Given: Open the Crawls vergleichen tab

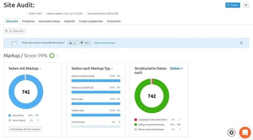Looking at the screenshot, I should [x=91, y=21].
